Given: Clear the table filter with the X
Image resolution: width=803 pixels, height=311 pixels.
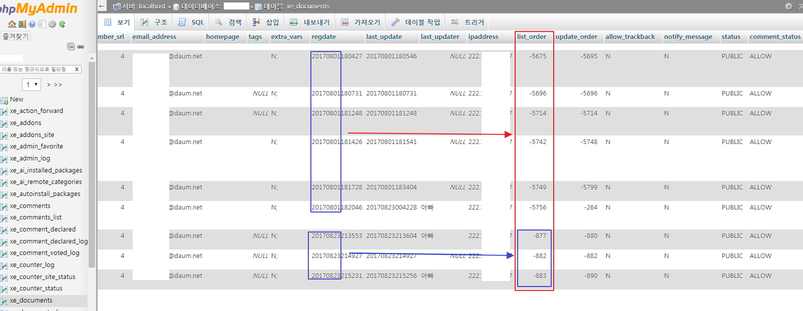Looking at the screenshot, I should click(77, 69).
